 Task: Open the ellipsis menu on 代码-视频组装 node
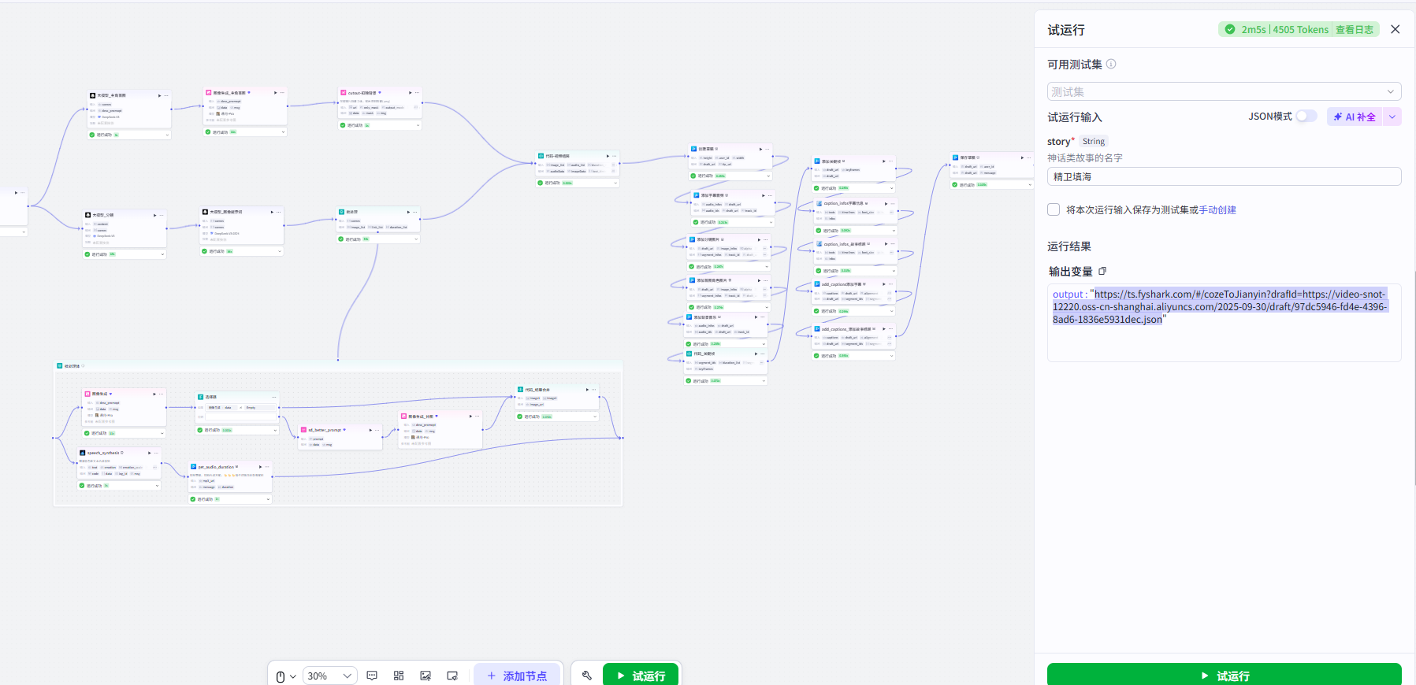coord(615,156)
